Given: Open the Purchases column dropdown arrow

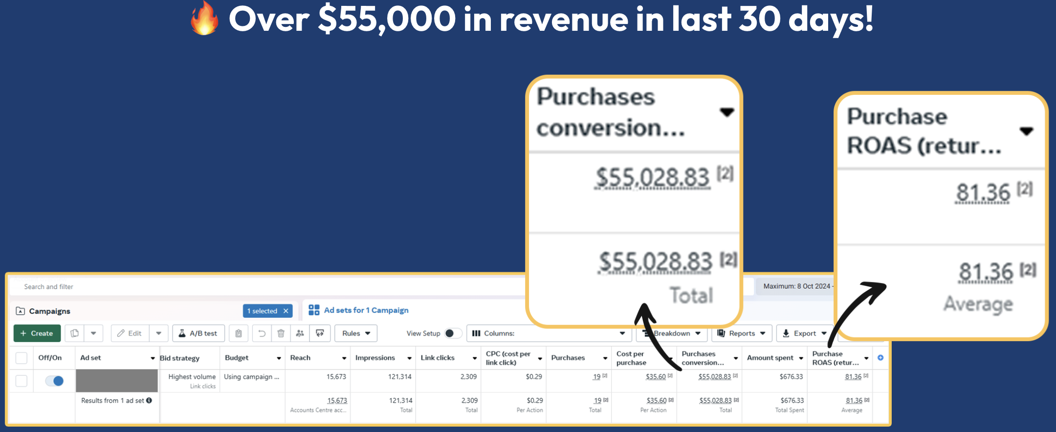Looking at the screenshot, I should 605,358.
